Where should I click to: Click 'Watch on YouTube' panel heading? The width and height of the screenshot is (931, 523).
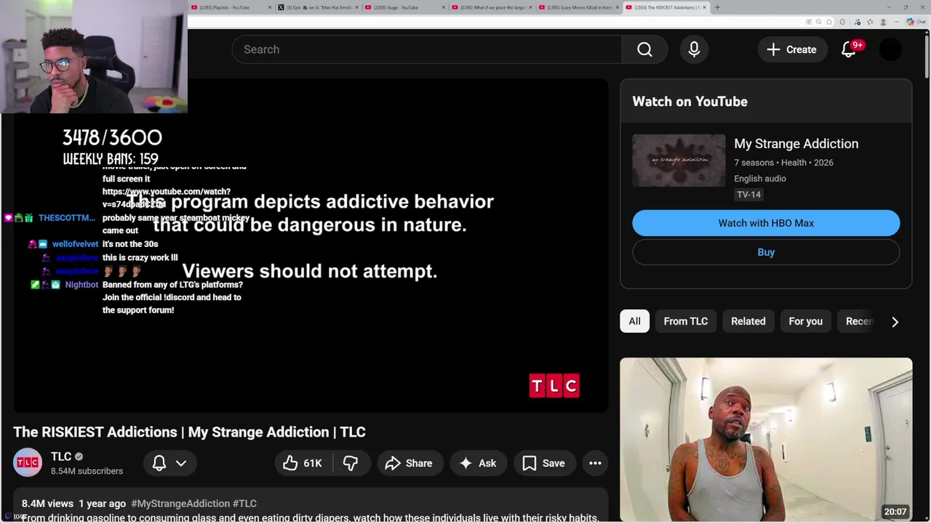click(690, 102)
